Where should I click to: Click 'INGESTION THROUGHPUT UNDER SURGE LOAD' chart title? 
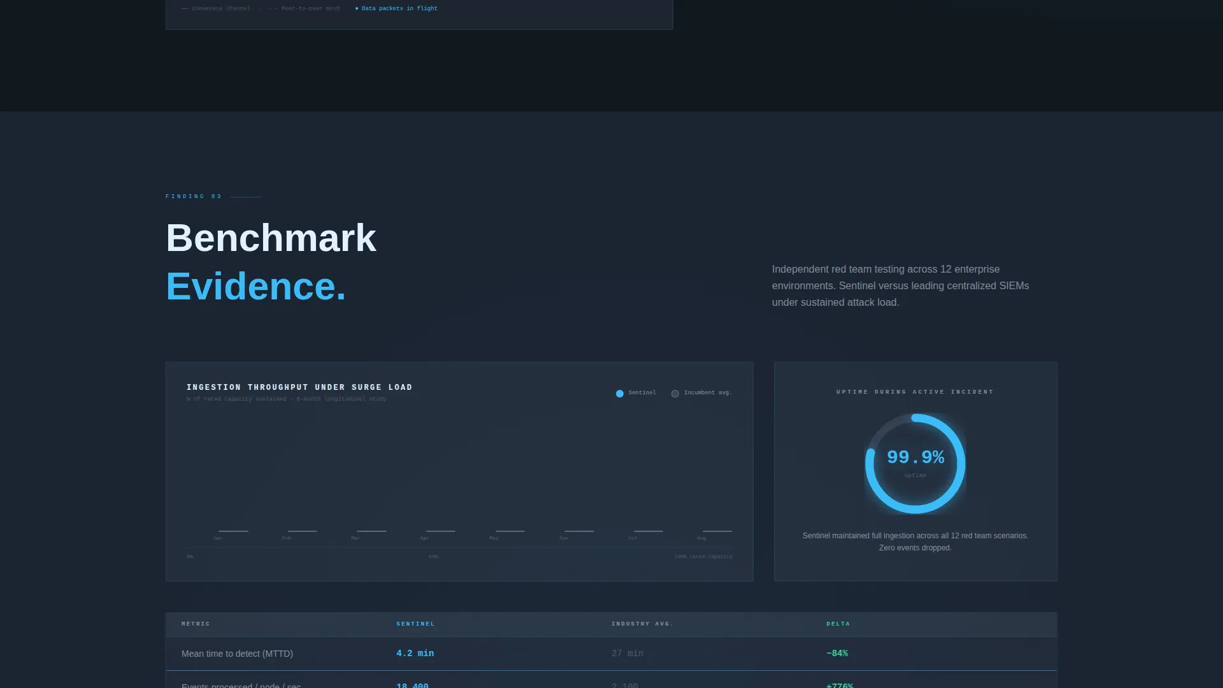tap(299, 387)
